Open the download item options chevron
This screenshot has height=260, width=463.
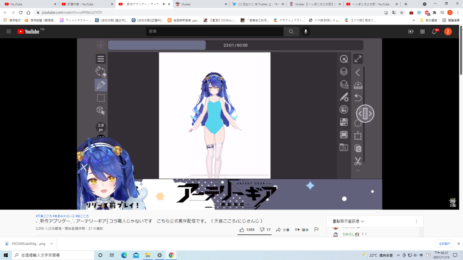click(51, 244)
